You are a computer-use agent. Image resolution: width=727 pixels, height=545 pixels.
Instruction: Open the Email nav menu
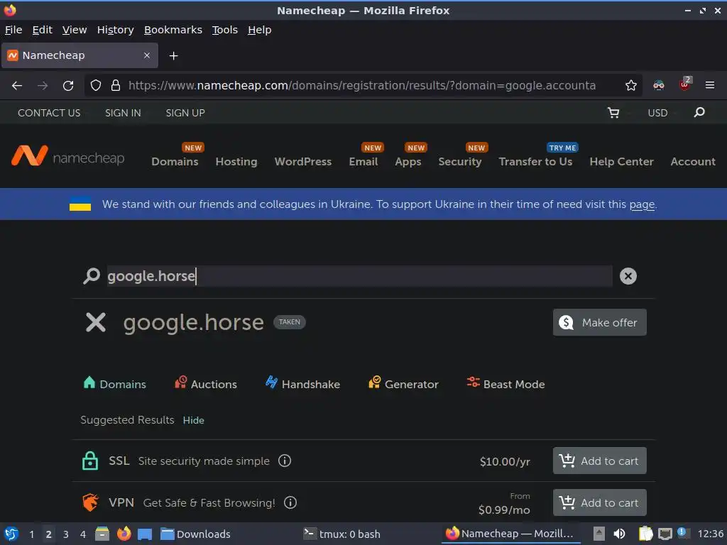(x=363, y=161)
